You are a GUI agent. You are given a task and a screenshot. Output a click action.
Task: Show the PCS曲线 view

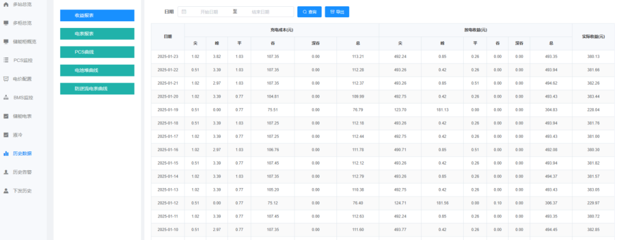tap(97, 52)
